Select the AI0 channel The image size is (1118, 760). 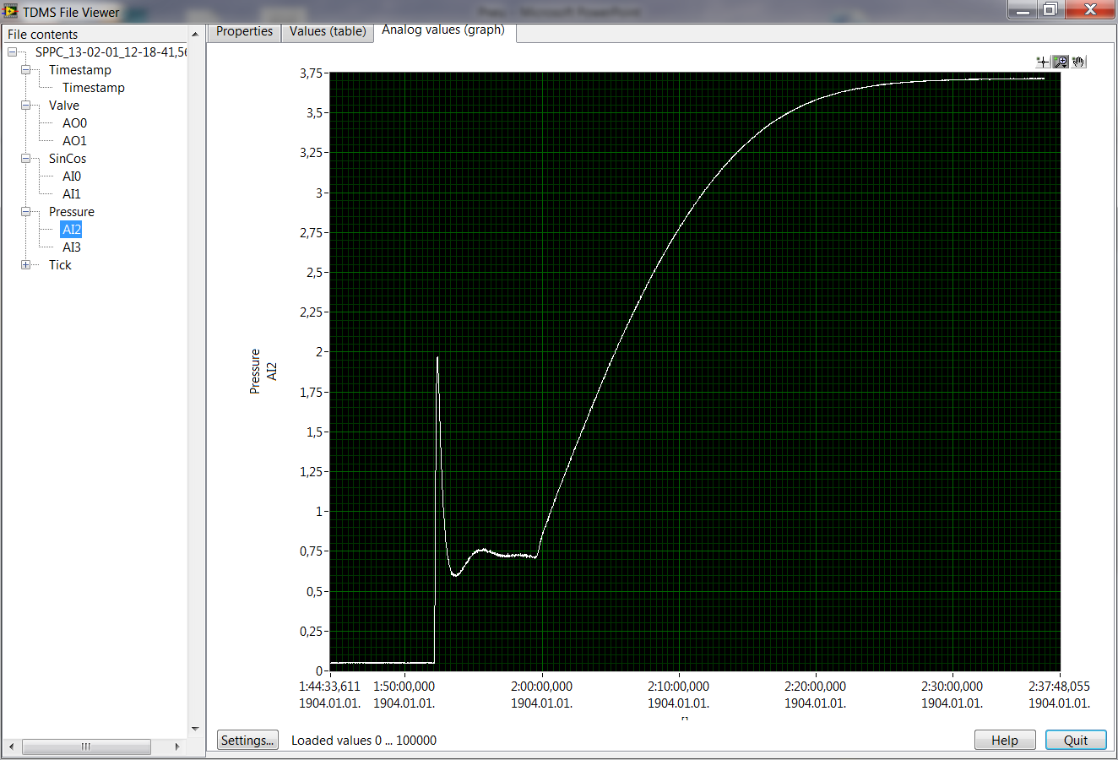point(72,176)
